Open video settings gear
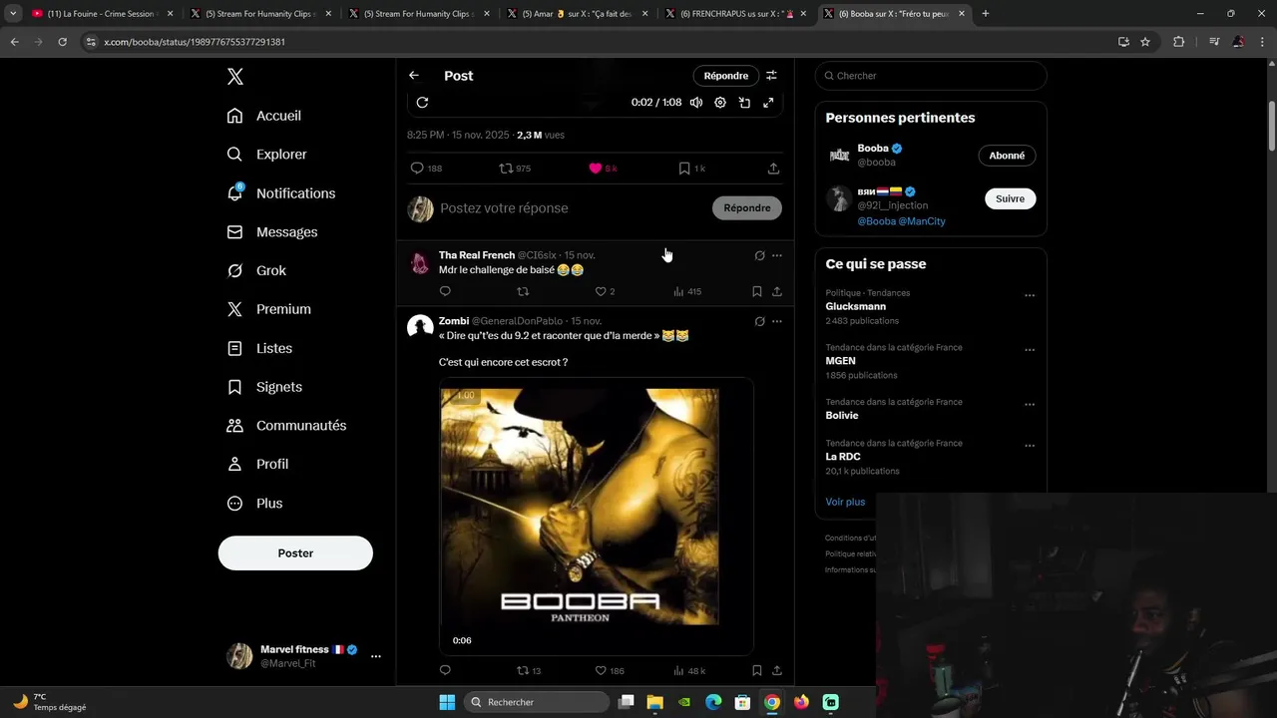1277x718 pixels. click(720, 103)
